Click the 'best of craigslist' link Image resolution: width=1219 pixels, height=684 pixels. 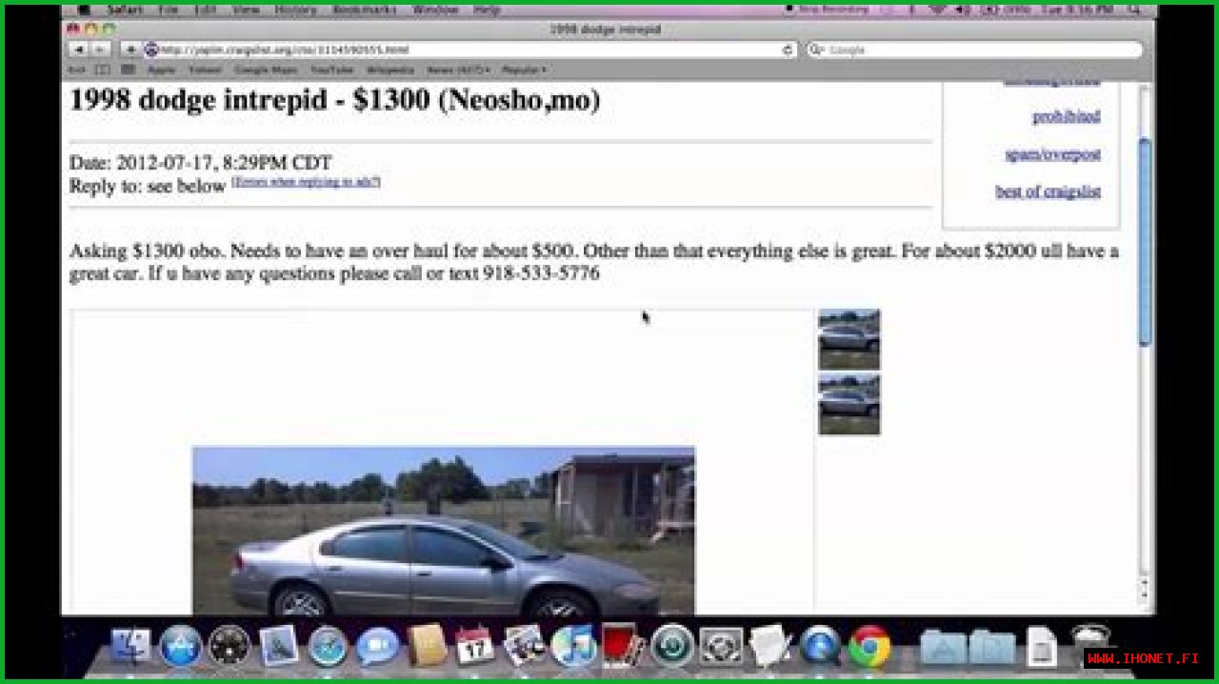(1048, 191)
